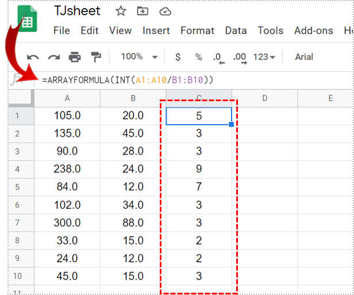Check cloud save status icon
The width and height of the screenshot is (354, 295).
pos(165,11)
